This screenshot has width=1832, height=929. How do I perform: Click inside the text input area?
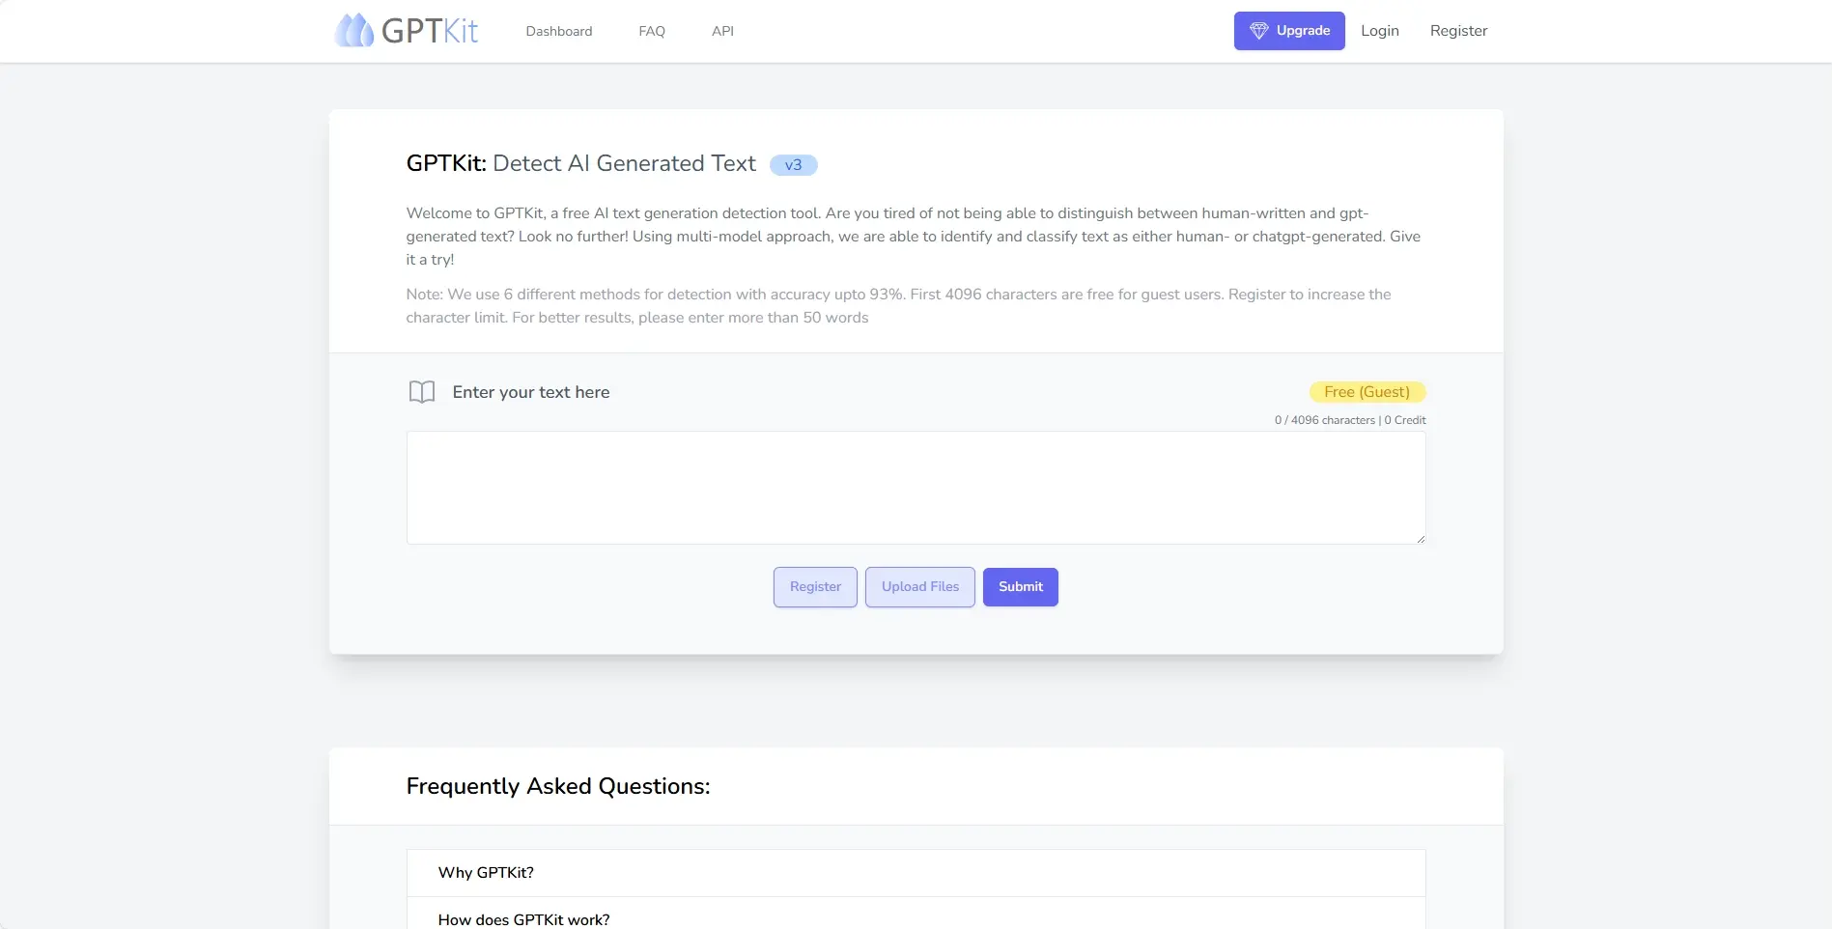tap(915, 488)
